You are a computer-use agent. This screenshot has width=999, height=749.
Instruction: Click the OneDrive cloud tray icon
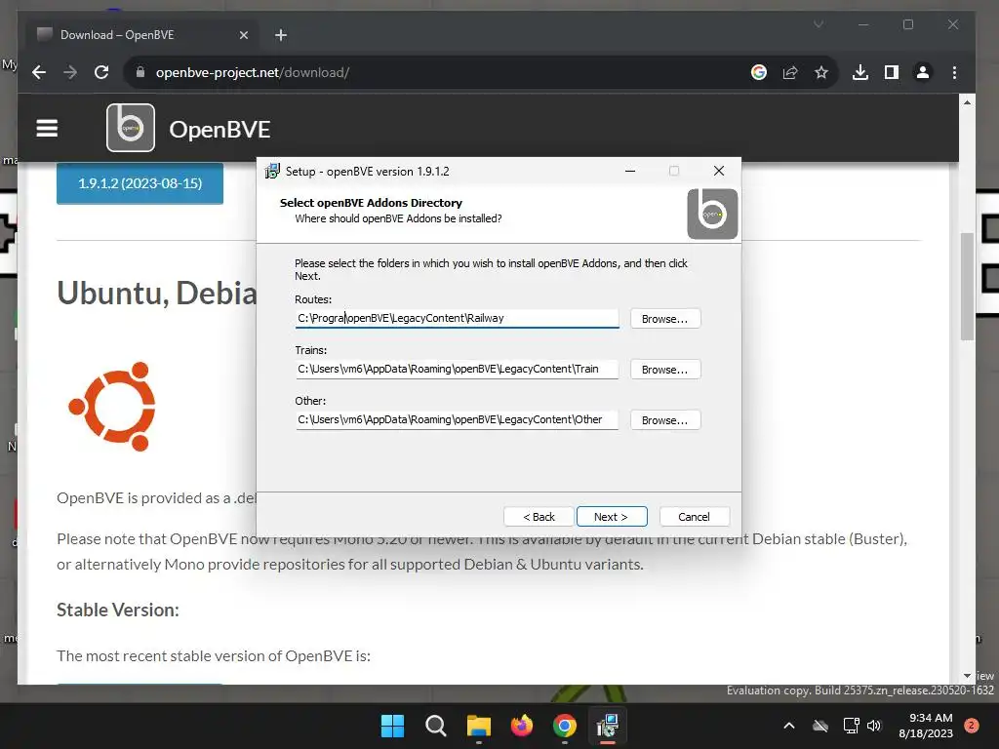point(820,726)
